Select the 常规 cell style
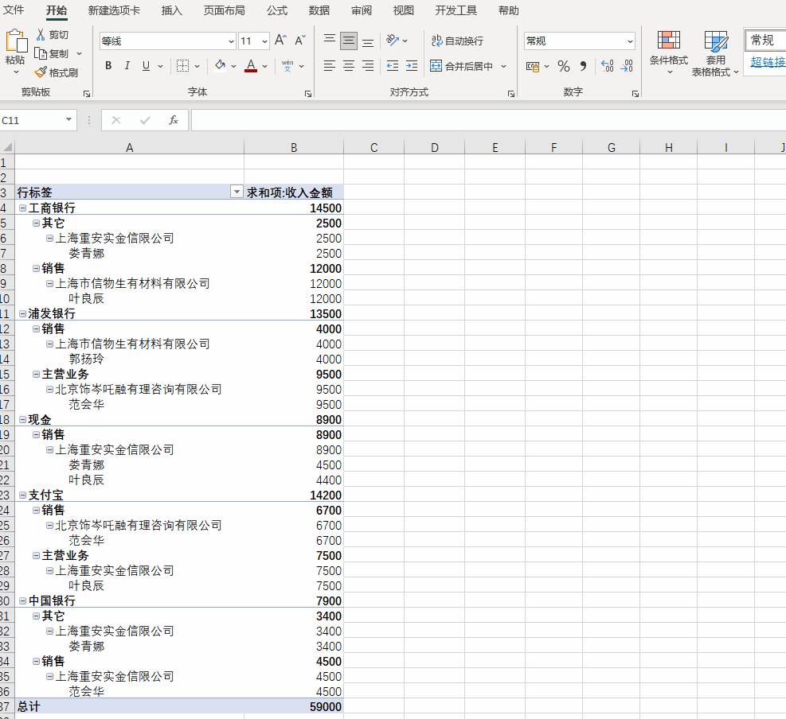This screenshot has height=719, width=786. click(765, 40)
